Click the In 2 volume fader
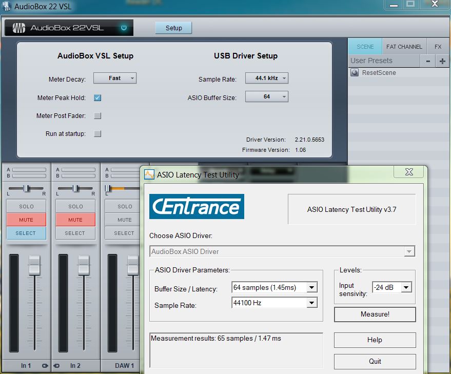Image resolution: width=451 pixels, height=374 pixels. tap(84, 265)
